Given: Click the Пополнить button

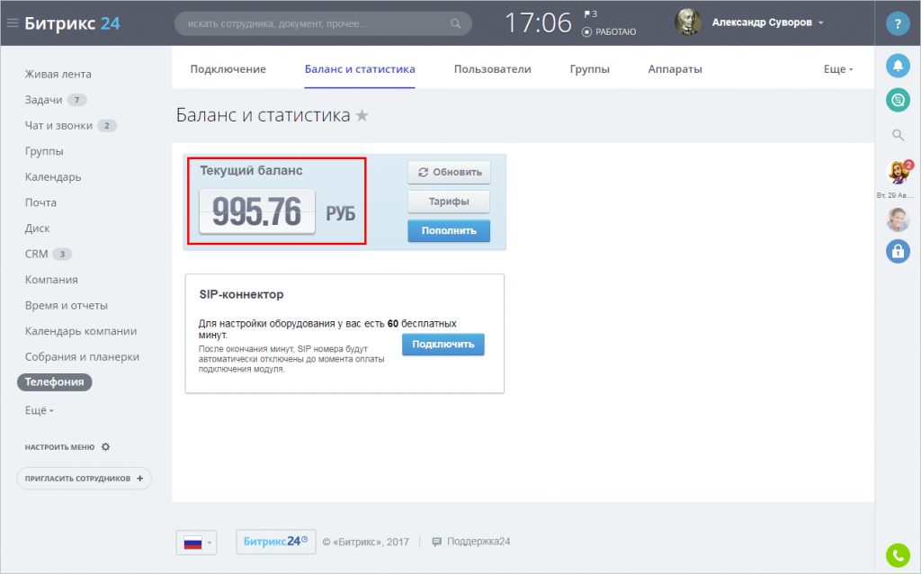Looking at the screenshot, I should pyautogui.click(x=449, y=231).
